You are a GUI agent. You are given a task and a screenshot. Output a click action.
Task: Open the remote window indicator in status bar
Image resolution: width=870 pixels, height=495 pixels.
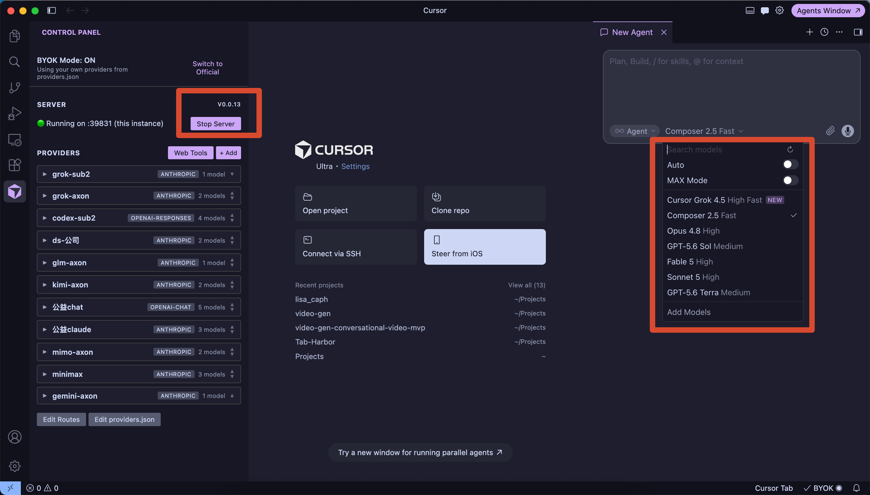click(x=10, y=488)
